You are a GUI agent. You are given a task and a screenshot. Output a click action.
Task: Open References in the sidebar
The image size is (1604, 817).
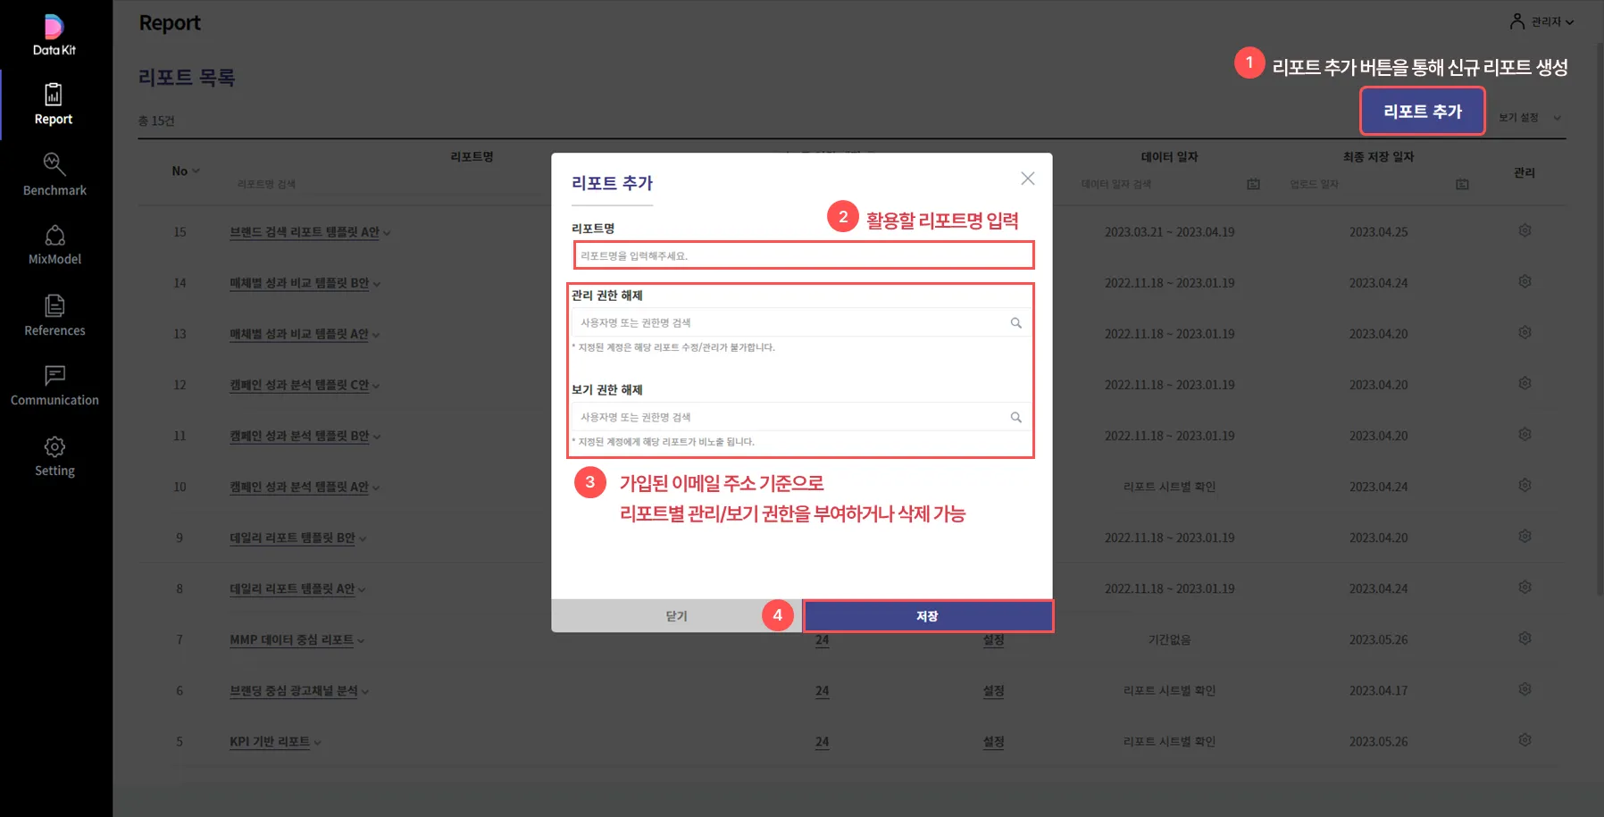pos(54,316)
